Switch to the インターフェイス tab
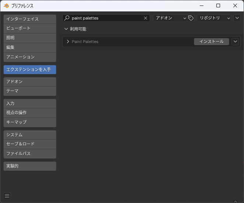 coord(30,19)
